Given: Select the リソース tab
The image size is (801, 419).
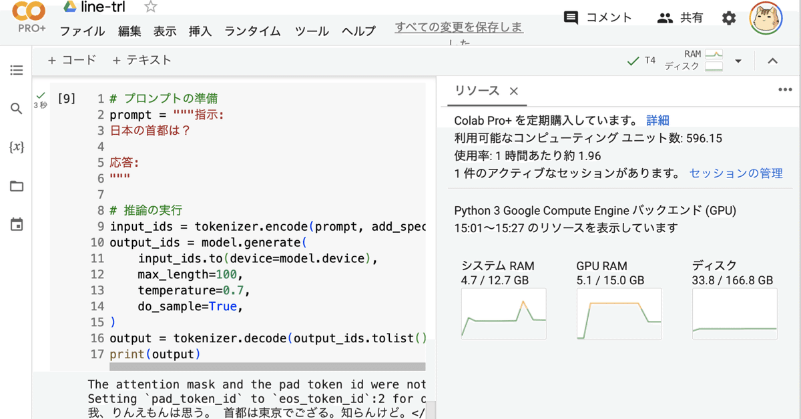Looking at the screenshot, I should (477, 91).
